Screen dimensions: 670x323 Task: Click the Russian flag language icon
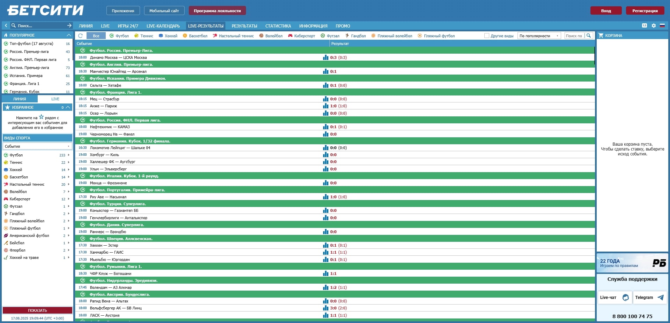[662, 26]
